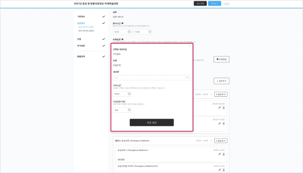Delete the 09:00–09:30 presentation with trash icon
This screenshot has width=303, height=173.
pyautogui.click(x=224, y=108)
